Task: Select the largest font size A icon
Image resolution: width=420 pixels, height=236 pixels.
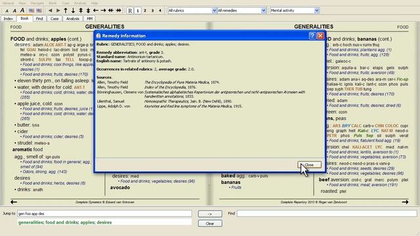Action: (22, 10)
